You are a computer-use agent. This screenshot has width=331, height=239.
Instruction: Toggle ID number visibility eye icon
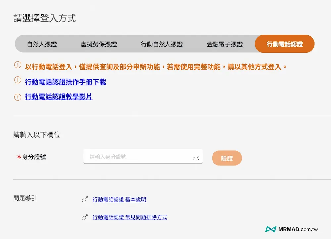click(x=196, y=158)
